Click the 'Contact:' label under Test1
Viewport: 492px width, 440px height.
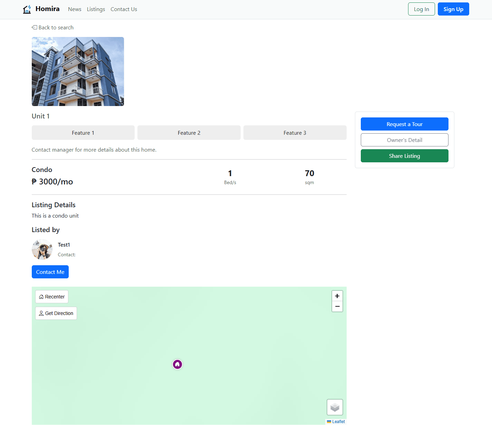click(67, 255)
